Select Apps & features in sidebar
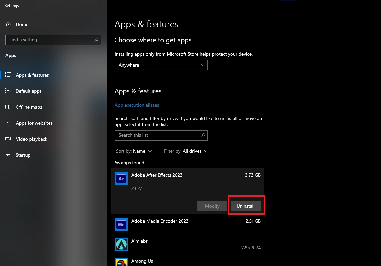 click(x=32, y=75)
